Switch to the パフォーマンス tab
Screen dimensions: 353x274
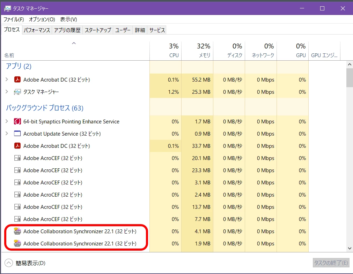[37, 30]
